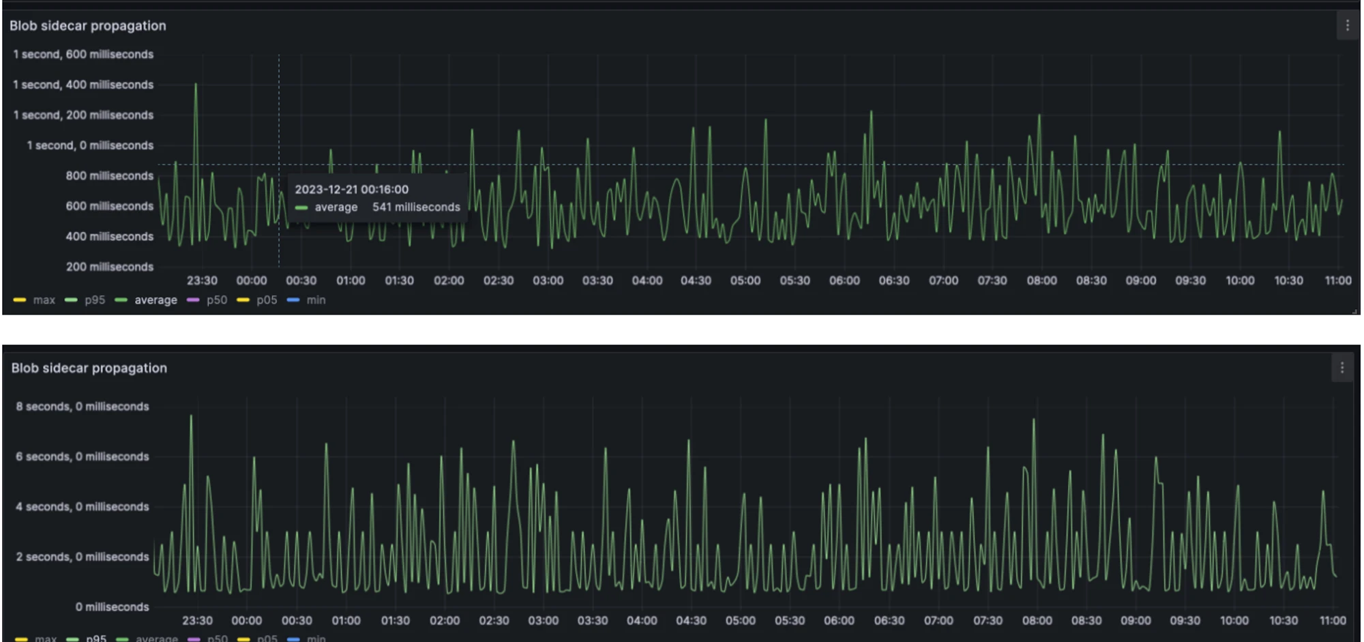
Task: Click the yellow max swatch in upper legend
Action: [20, 300]
